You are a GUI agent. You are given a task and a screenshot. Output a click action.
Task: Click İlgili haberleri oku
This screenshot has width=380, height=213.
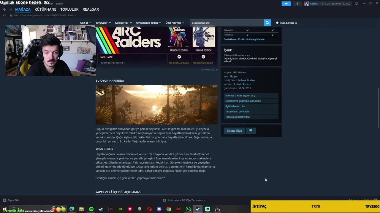pyautogui.click(x=251, y=106)
